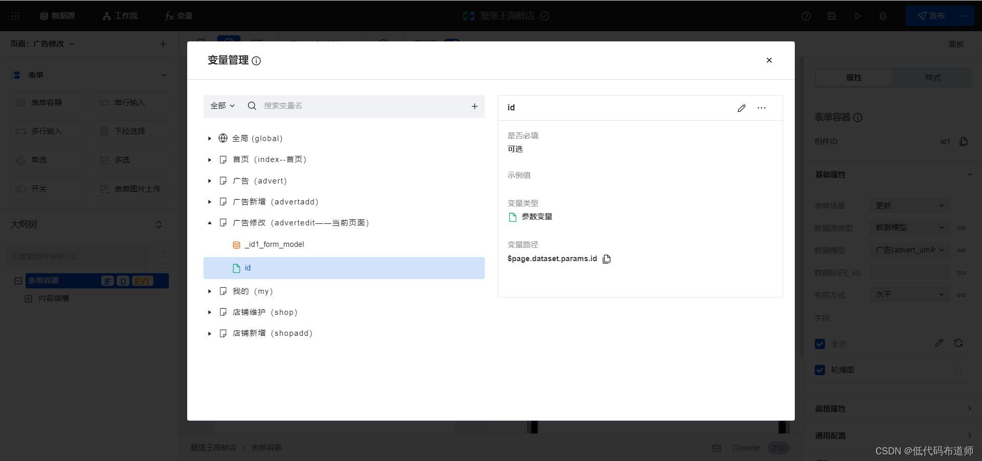982x461 pixels.
Task: Select the id parameter variable row
Action: 344,268
